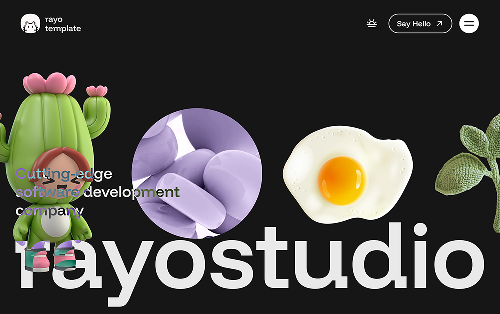Screen dimensions: 500x314
Task: Select the purple pills circular image
Action: (x=196, y=173)
